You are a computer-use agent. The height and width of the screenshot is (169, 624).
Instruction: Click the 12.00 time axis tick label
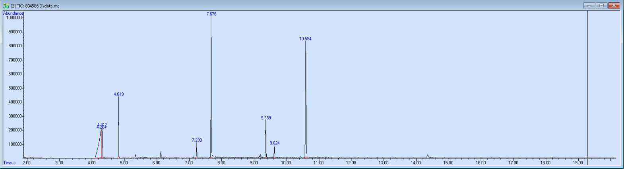tap(351, 163)
